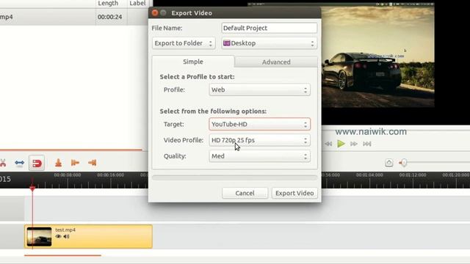Close the Export Video dialog
Viewport: 470px width, 264px height.
155,13
